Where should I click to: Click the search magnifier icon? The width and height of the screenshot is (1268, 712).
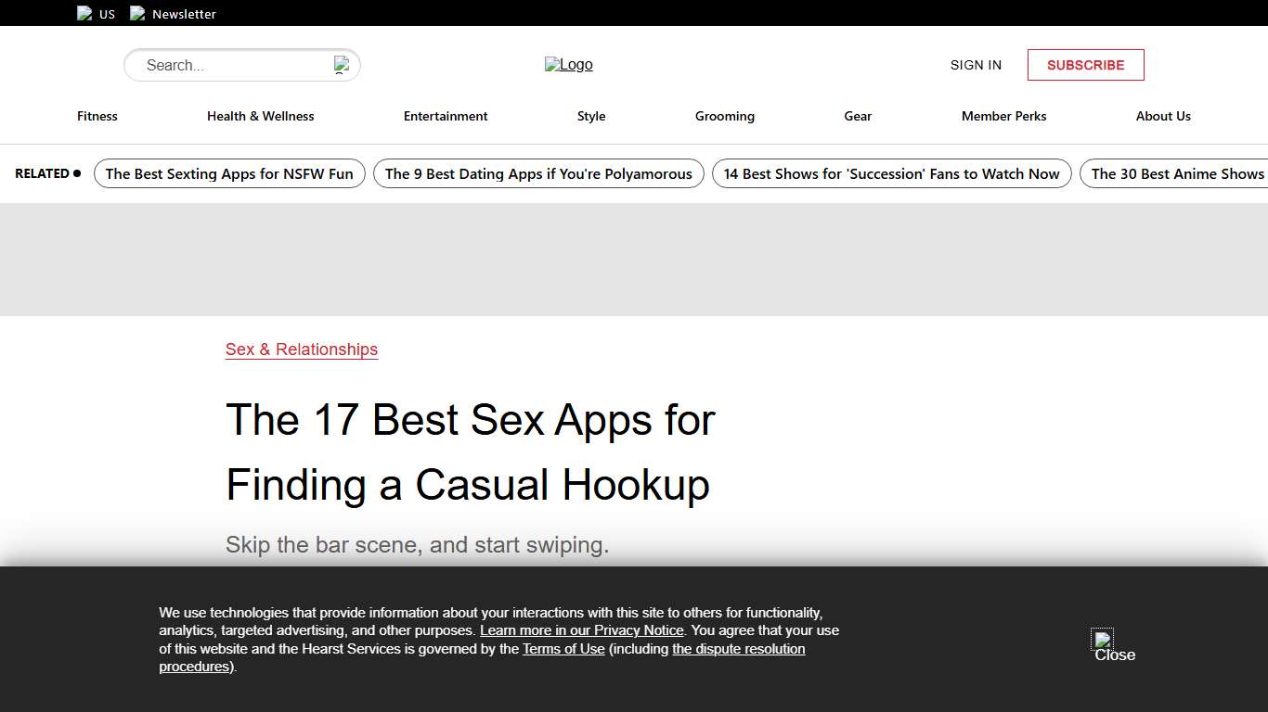342,64
